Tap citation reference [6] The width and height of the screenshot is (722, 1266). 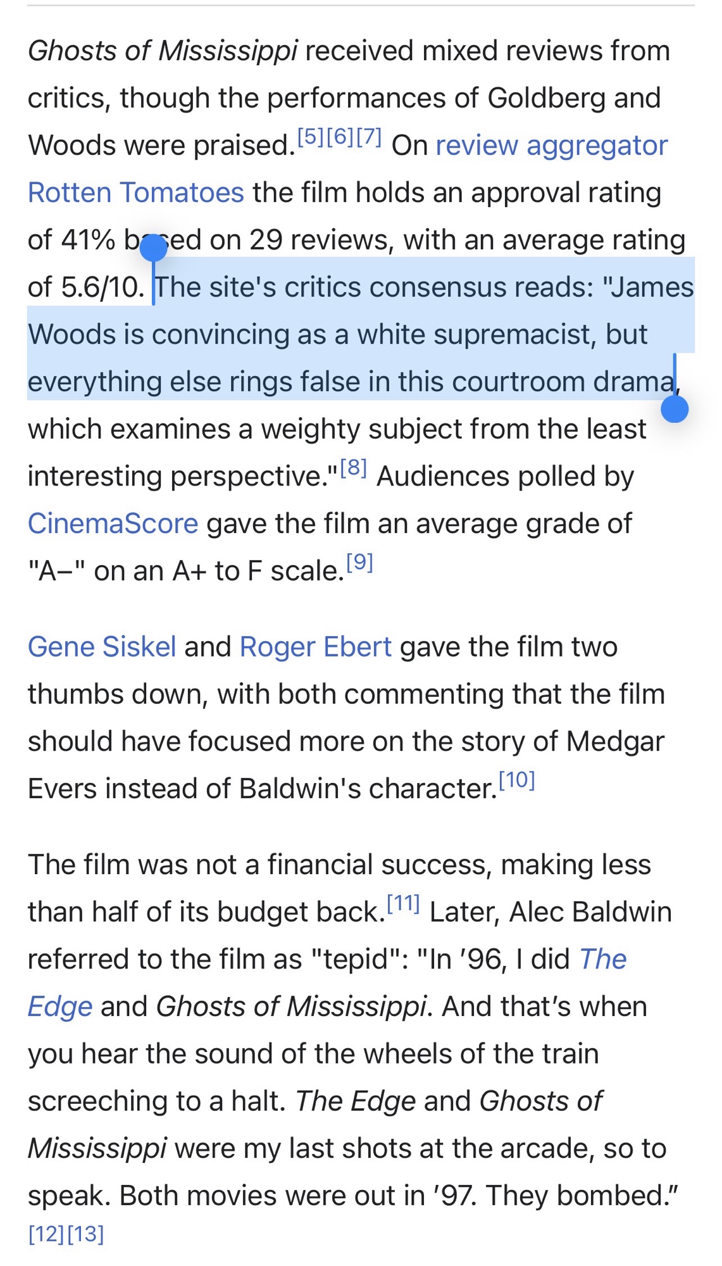coord(340,136)
